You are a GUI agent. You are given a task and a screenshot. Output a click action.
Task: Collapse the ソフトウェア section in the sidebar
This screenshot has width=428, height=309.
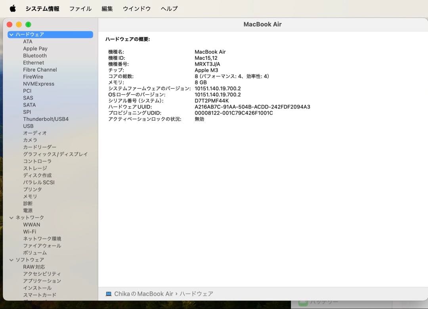[x=11, y=259]
